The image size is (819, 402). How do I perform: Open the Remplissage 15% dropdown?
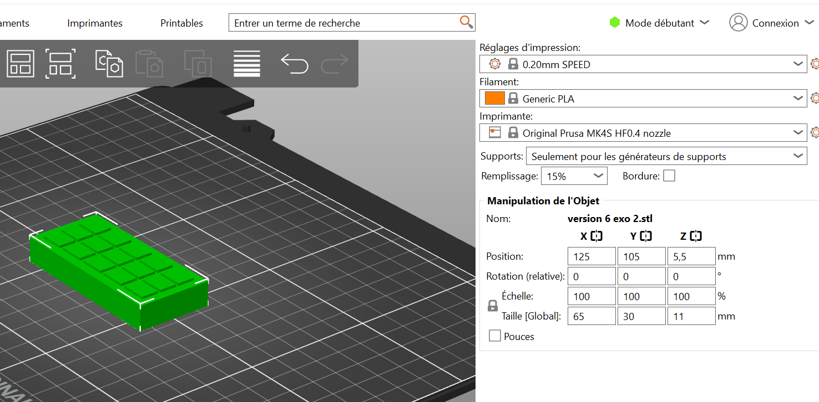574,176
